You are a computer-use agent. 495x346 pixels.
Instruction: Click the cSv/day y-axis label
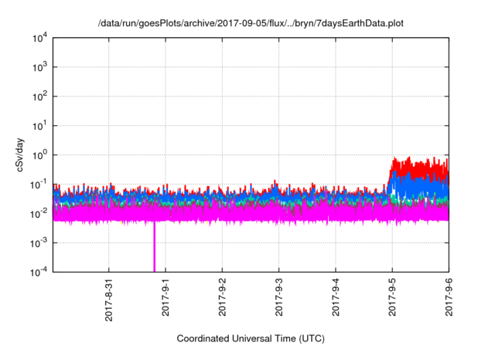tap(19, 154)
